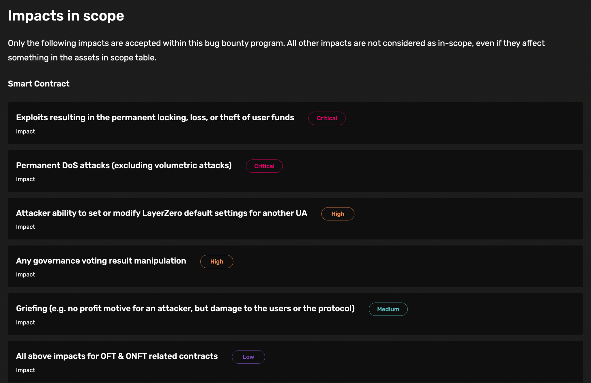Click the 'Impact' label under OFT & ONFT row
Screen dimensions: 591x383
pos(25,370)
